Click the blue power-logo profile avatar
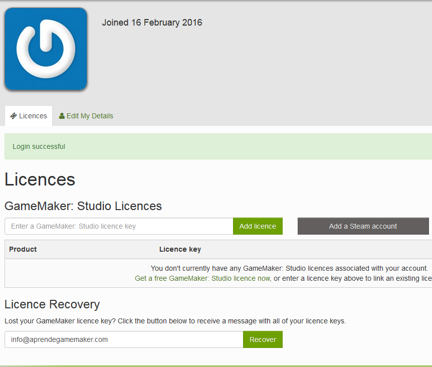Viewport: 432px width, 367px height. (46, 49)
